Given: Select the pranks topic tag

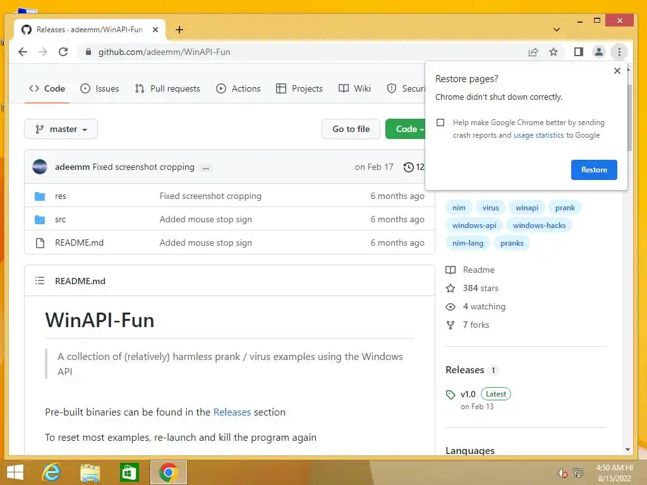Looking at the screenshot, I should (512, 243).
